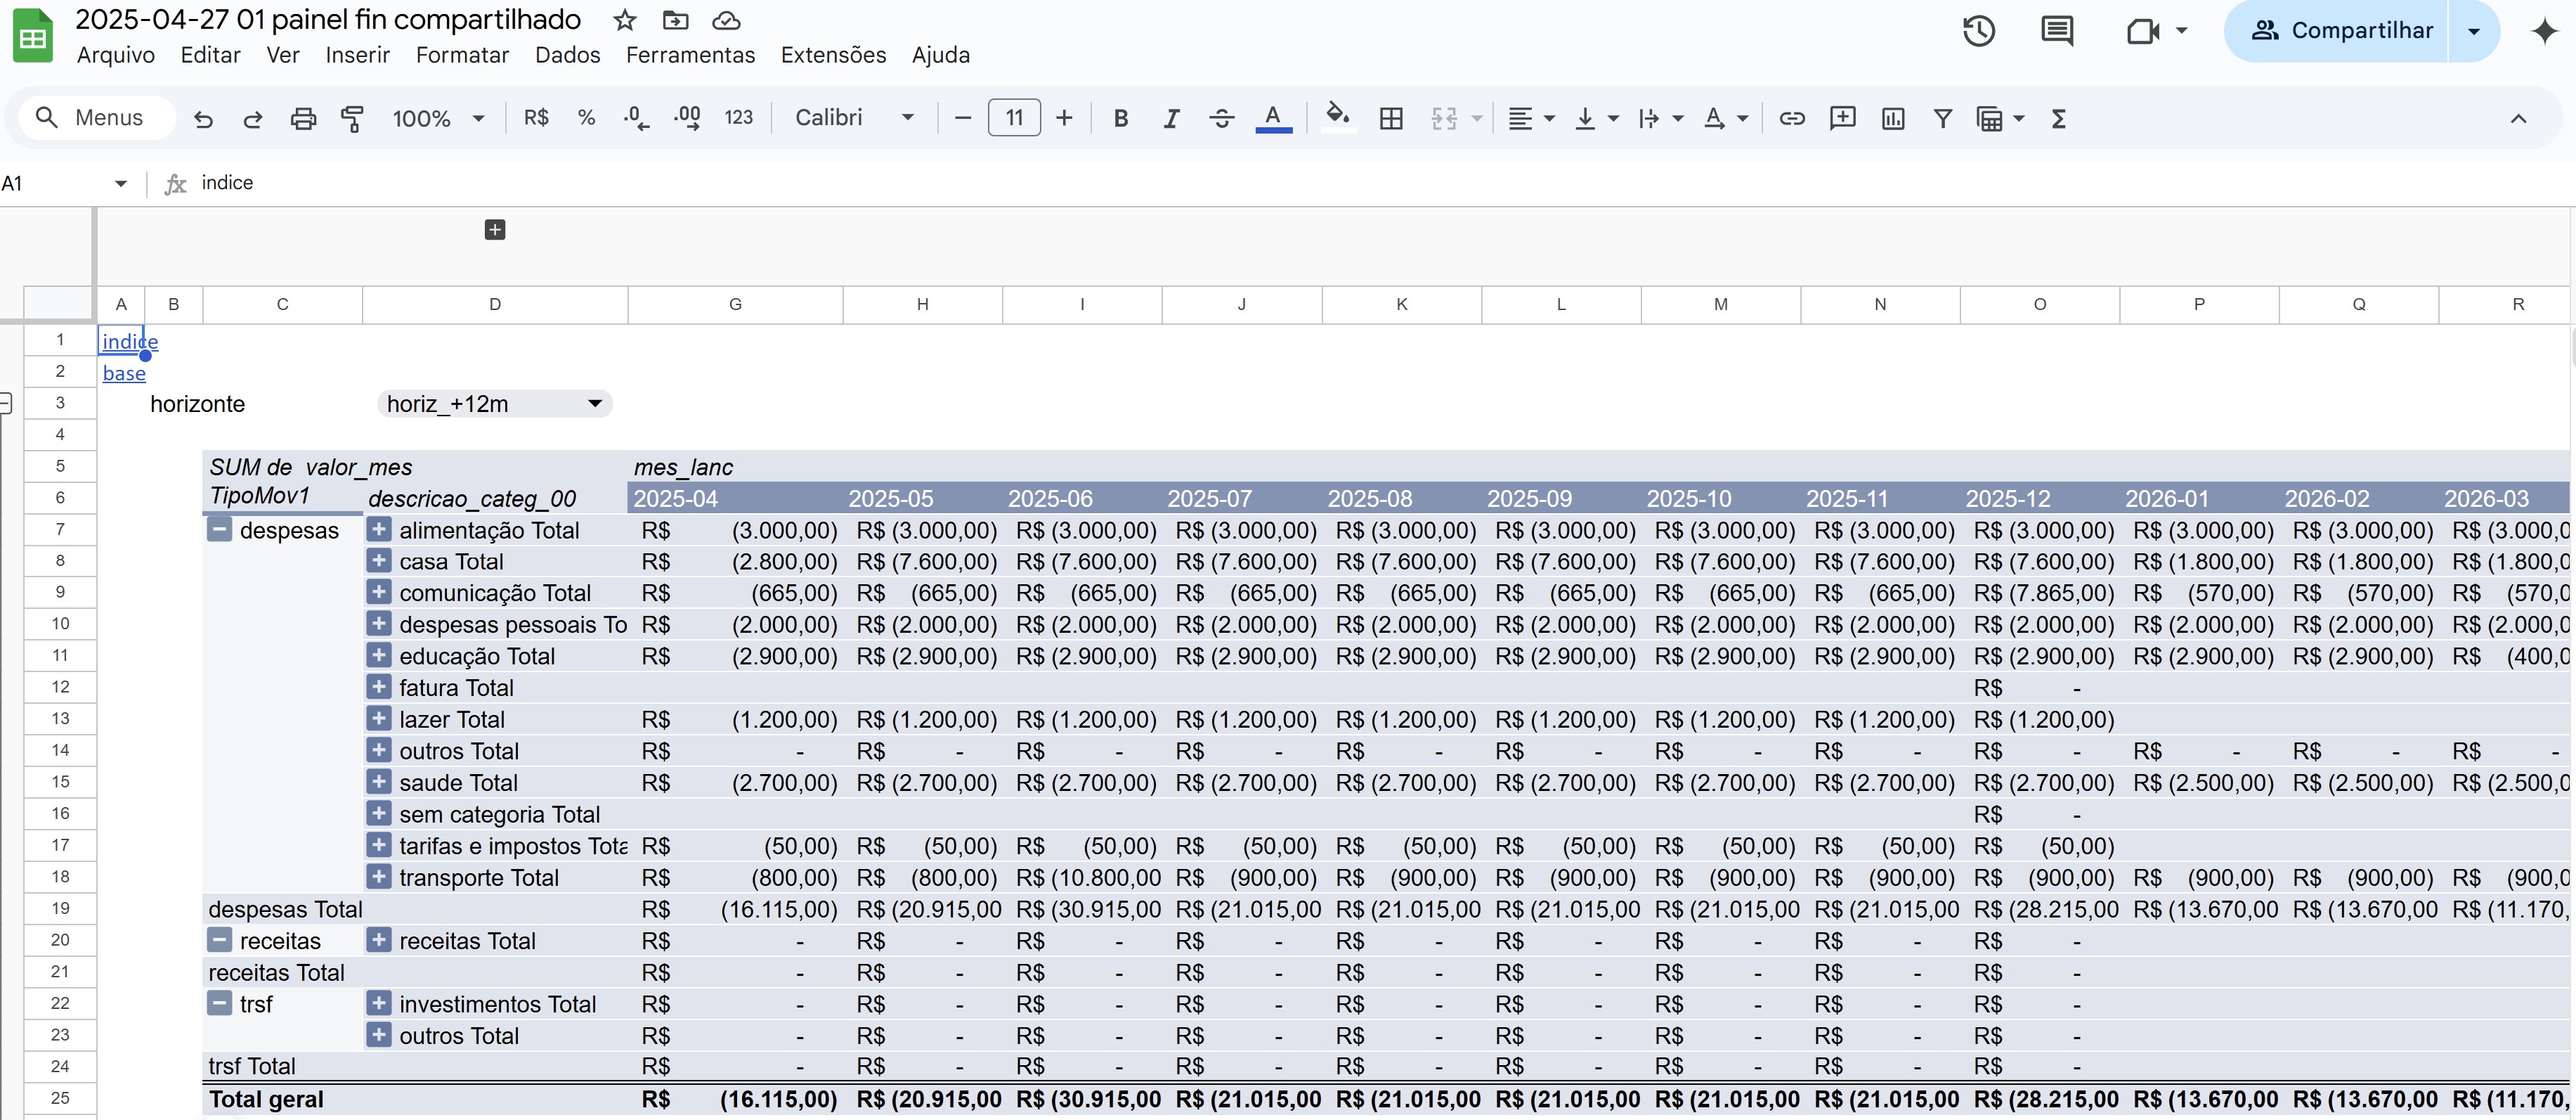2576x1120 pixels.
Task: Click the Compartilhar share button
Action: (2340, 31)
